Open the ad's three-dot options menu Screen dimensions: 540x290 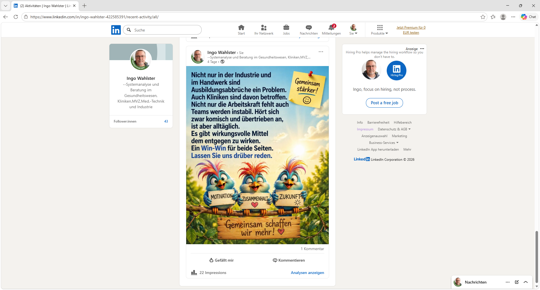(422, 49)
